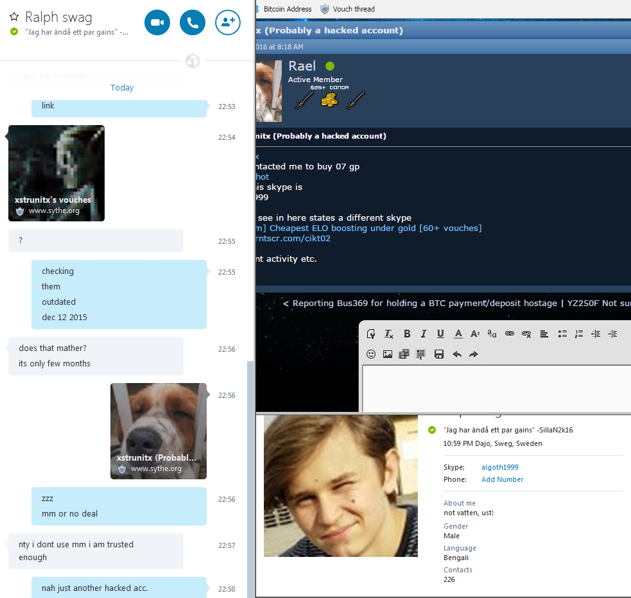Select the 'mm or no deal' message
This screenshot has height=598, width=631.
(69, 513)
